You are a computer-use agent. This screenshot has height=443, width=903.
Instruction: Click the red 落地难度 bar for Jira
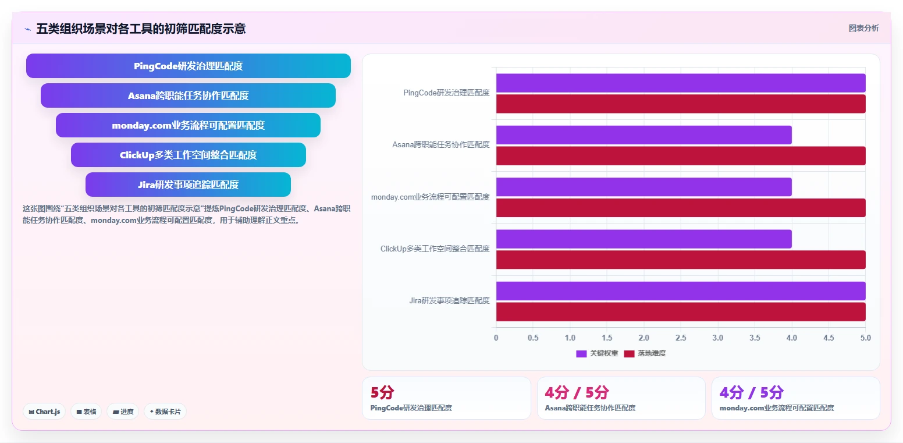[x=681, y=311]
